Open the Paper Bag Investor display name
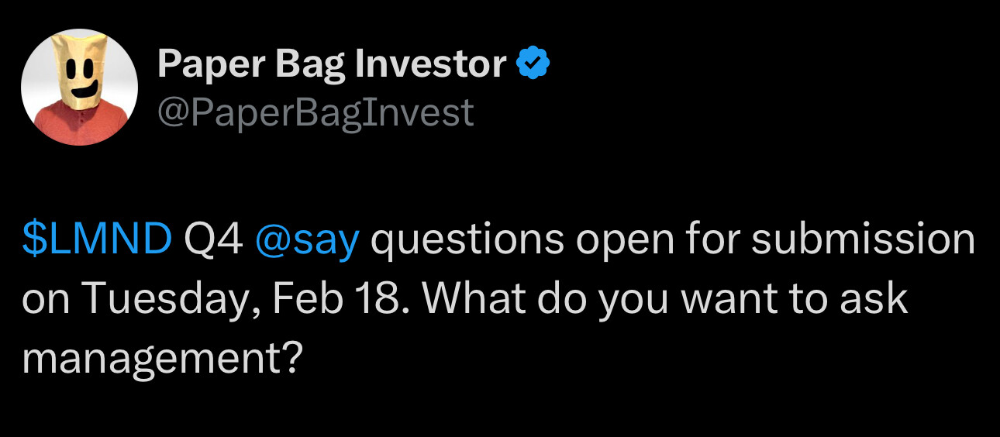Screen dimensions: 1000x437 coord(332,64)
